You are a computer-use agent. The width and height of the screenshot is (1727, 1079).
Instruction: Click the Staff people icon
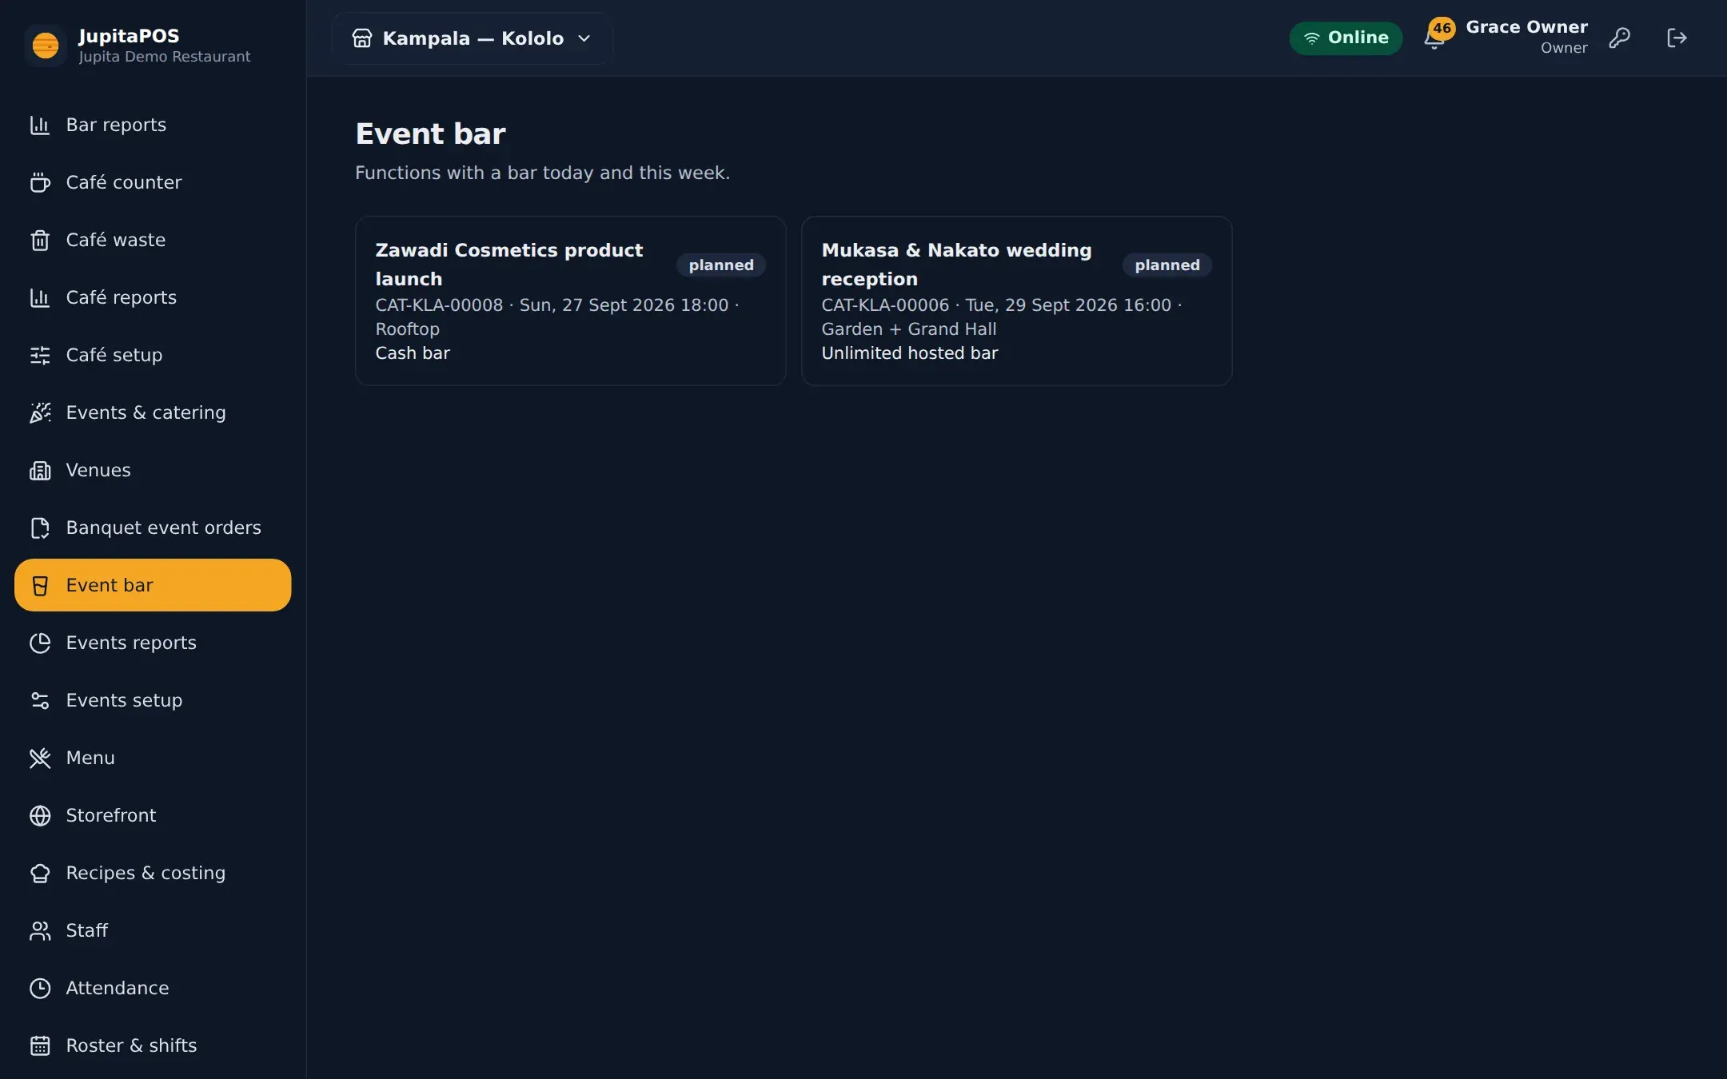40,931
